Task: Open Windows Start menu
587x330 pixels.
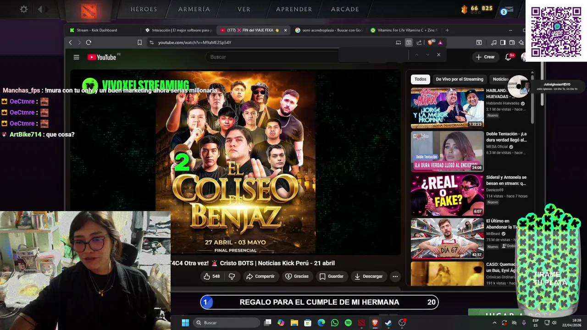Action: coord(185,323)
